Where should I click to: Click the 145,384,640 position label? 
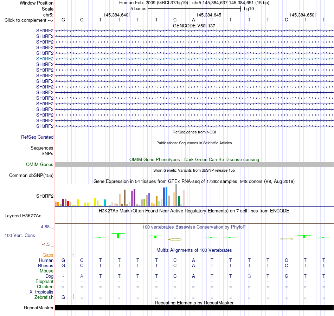pos(116,15)
